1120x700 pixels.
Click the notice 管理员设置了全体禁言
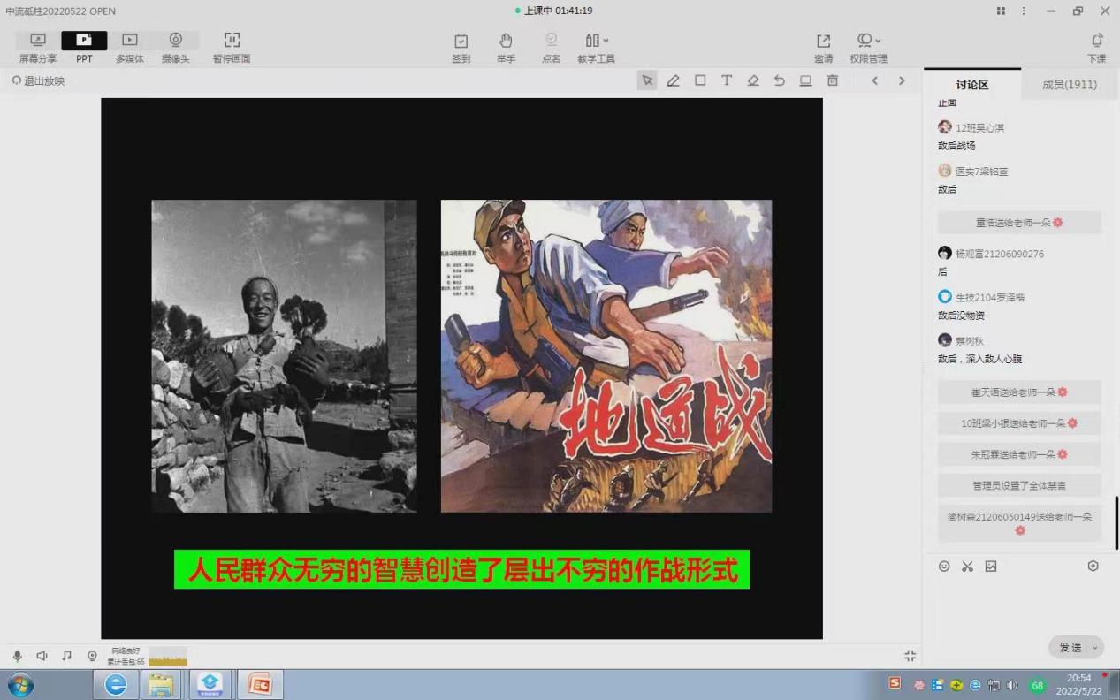[x=1019, y=485]
